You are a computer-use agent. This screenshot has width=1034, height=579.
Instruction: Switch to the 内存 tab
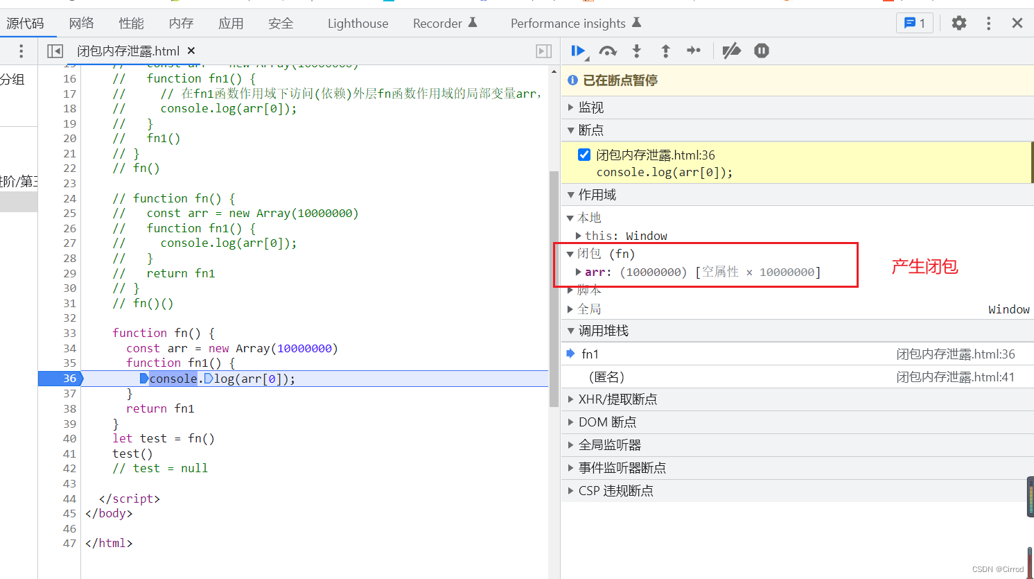181,23
